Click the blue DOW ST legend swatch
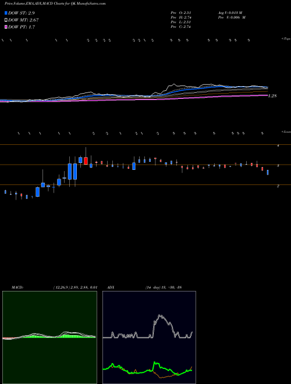 pyautogui.click(x=6, y=13)
